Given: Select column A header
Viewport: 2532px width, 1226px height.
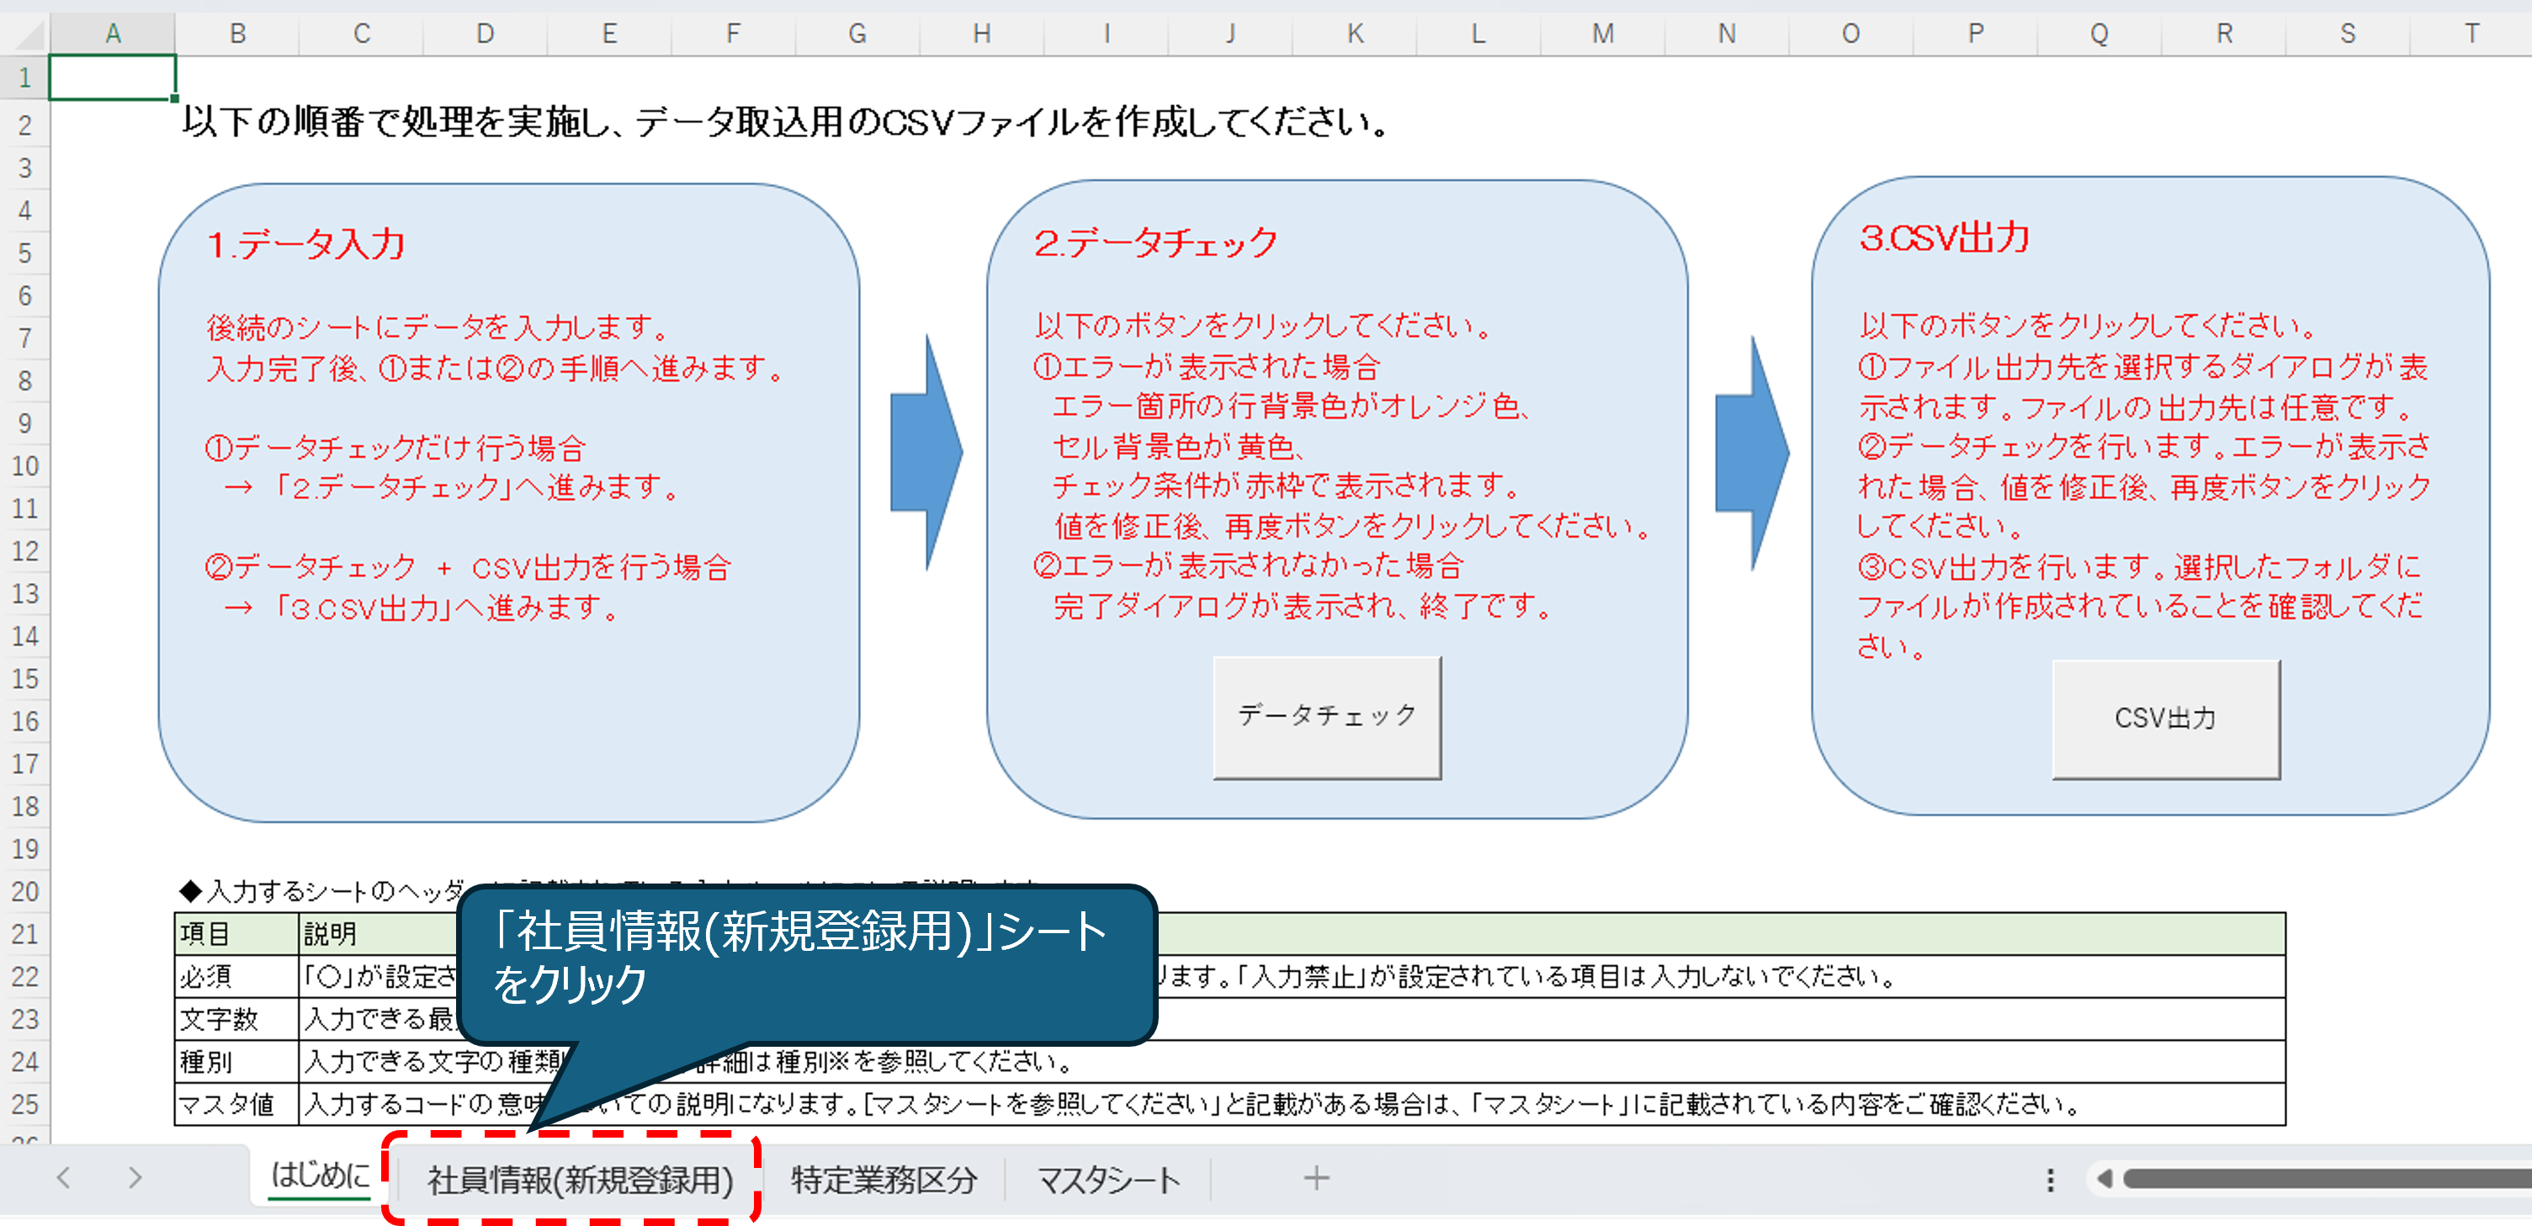Looking at the screenshot, I should pyautogui.click(x=113, y=34).
